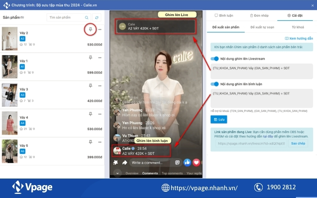Click in the Tìm sản phẩm search field
Image resolution: width=317 pixels, height=198 pixels.
pos(69,17)
